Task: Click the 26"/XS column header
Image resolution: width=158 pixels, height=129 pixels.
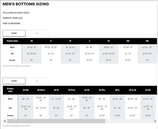Action: pos(26,90)
